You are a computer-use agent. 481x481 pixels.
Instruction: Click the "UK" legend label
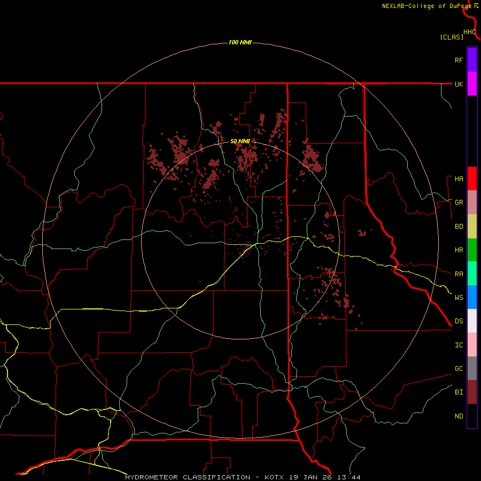[459, 84]
